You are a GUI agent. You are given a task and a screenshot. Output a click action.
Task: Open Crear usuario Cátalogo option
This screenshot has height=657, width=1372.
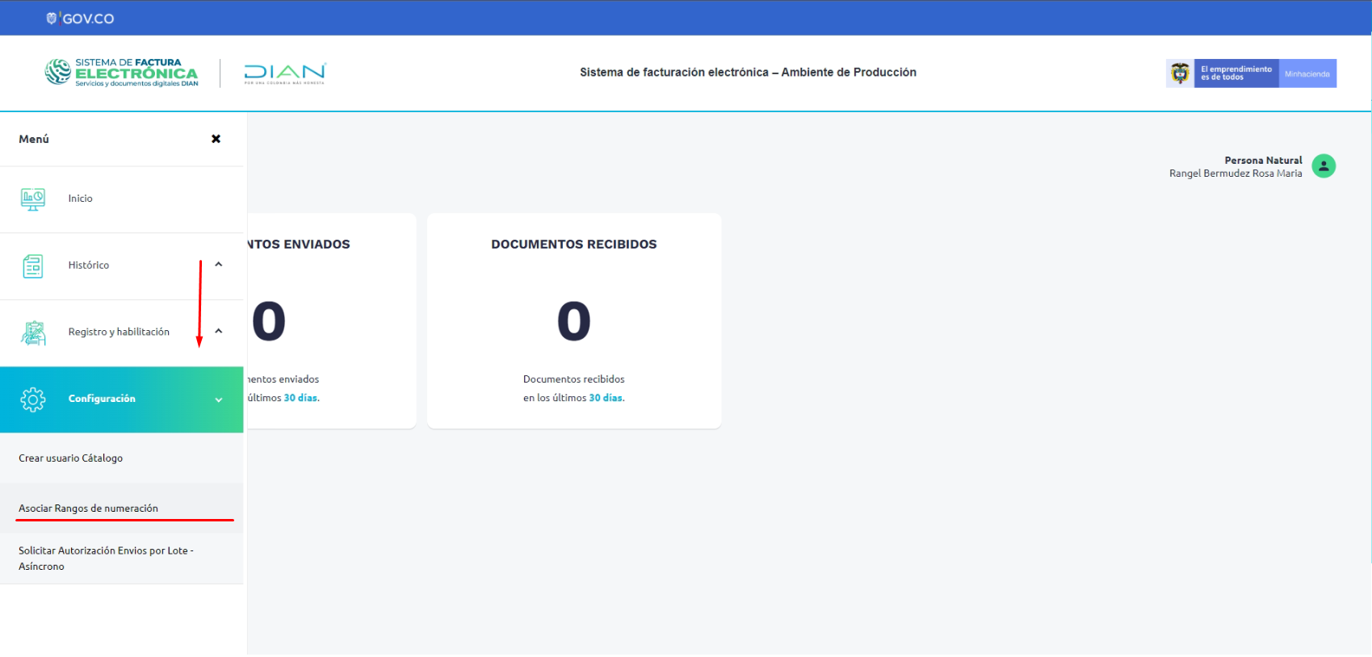tap(71, 458)
